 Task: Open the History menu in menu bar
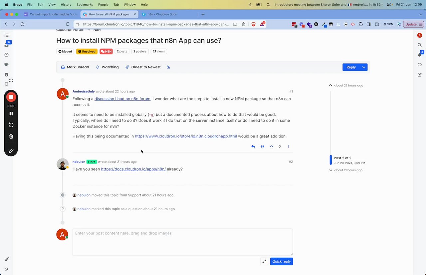[66, 5]
